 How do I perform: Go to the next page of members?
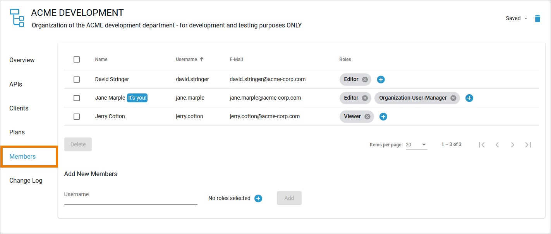(513, 145)
